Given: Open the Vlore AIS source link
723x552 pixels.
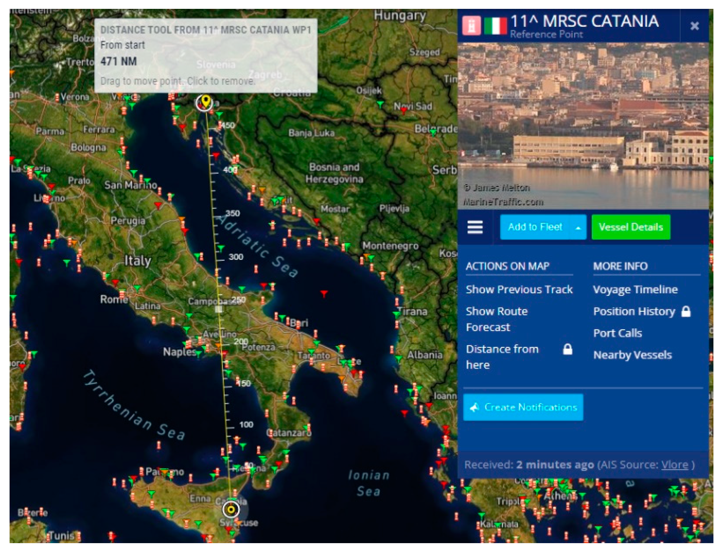Looking at the screenshot, I should tap(674, 464).
